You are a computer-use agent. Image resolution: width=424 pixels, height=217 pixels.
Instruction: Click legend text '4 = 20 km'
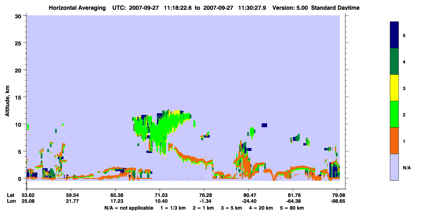tap(261, 208)
